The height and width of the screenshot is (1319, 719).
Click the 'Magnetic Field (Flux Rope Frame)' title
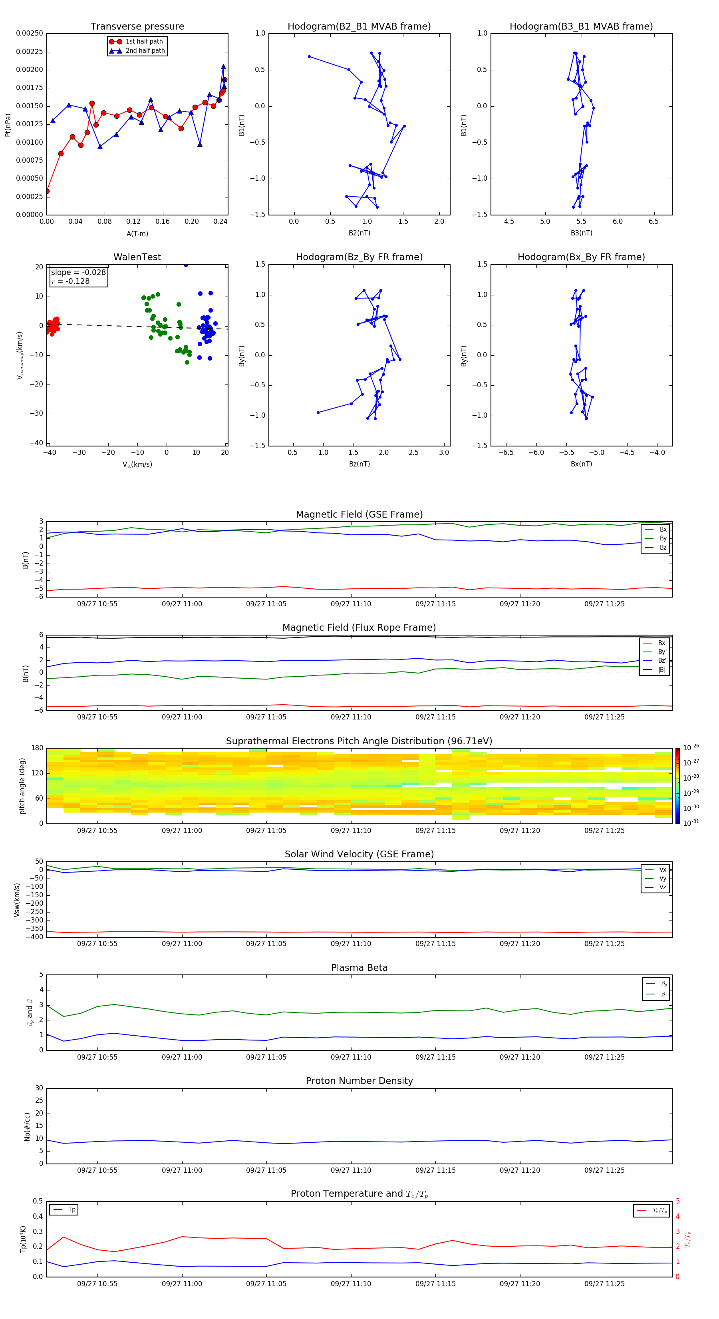click(359, 628)
